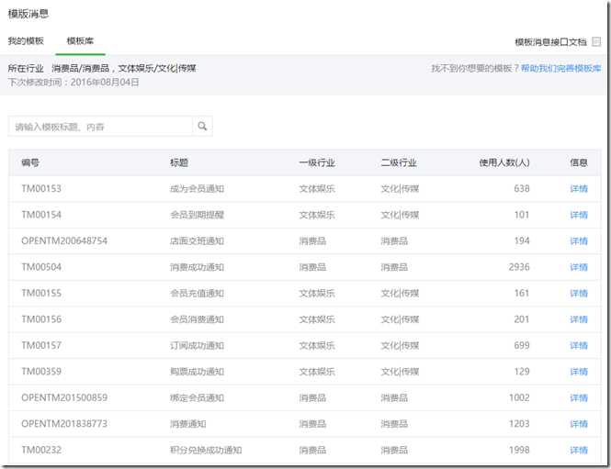
Task: Select template number TM00154
Action: tap(41, 215)
